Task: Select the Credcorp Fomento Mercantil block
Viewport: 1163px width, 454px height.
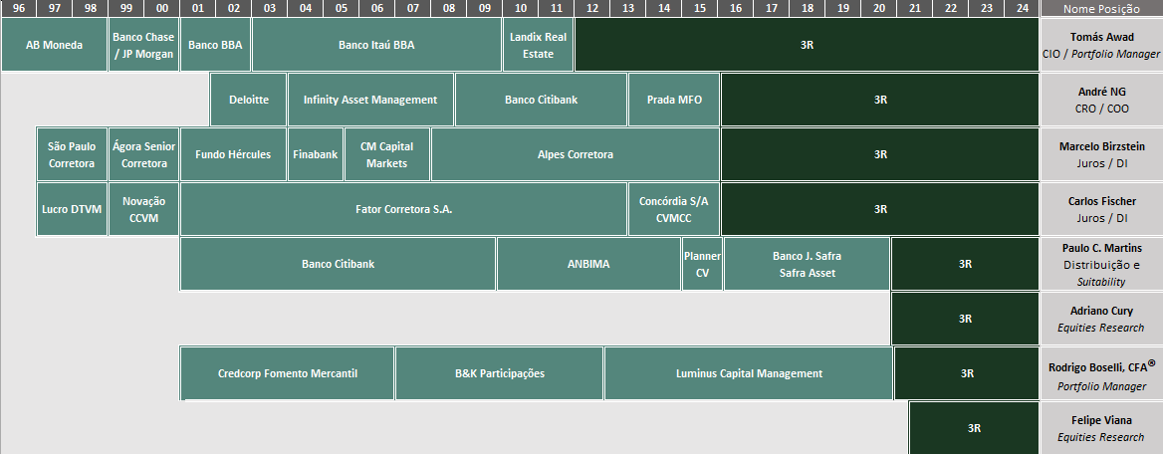Action: pos(288,374)
